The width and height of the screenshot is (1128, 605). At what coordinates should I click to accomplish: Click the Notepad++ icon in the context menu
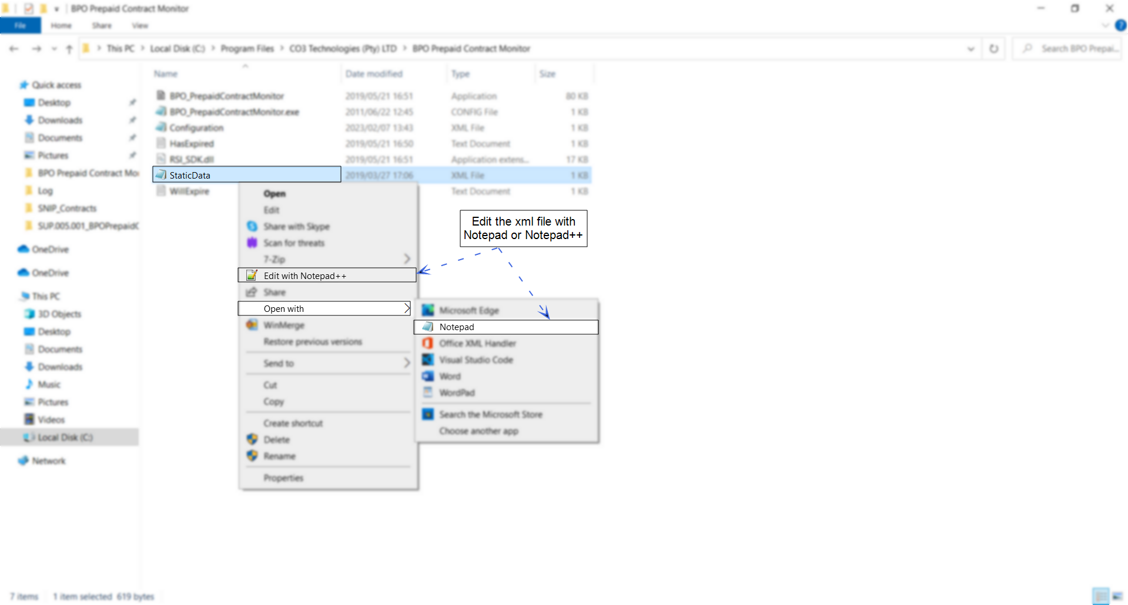pos(252,275)
